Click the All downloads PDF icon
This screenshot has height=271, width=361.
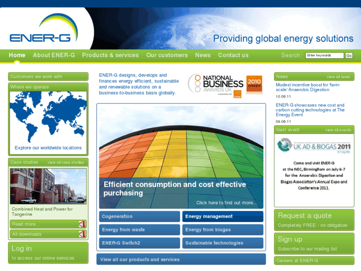point(82,234)
